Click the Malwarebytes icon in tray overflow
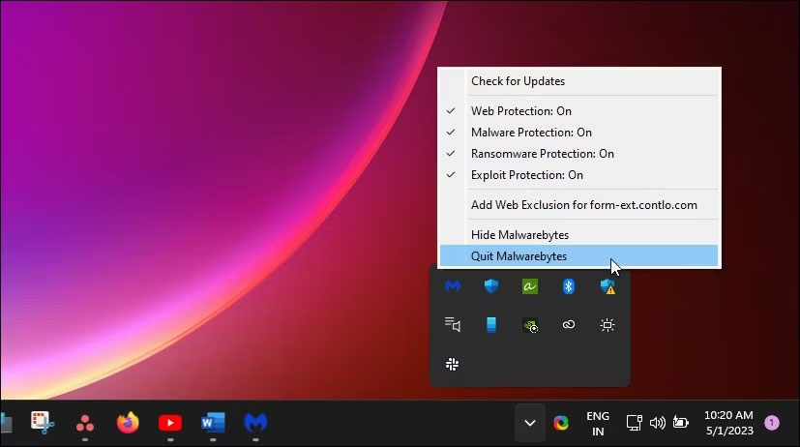800x447 pixels. click(452, 286)
